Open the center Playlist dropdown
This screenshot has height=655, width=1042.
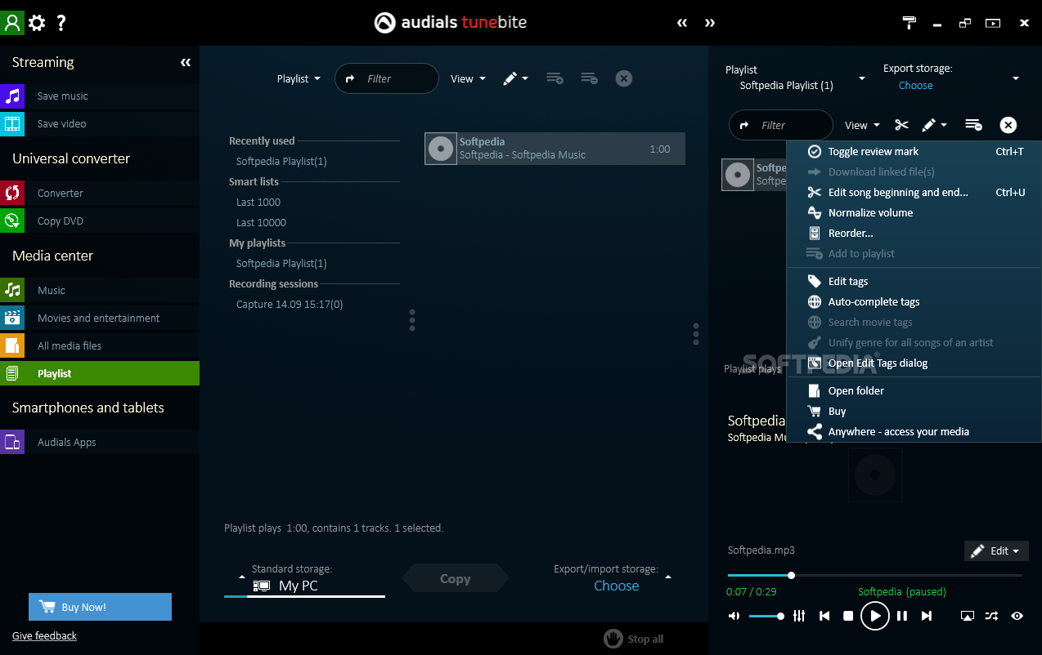point(299,78)
